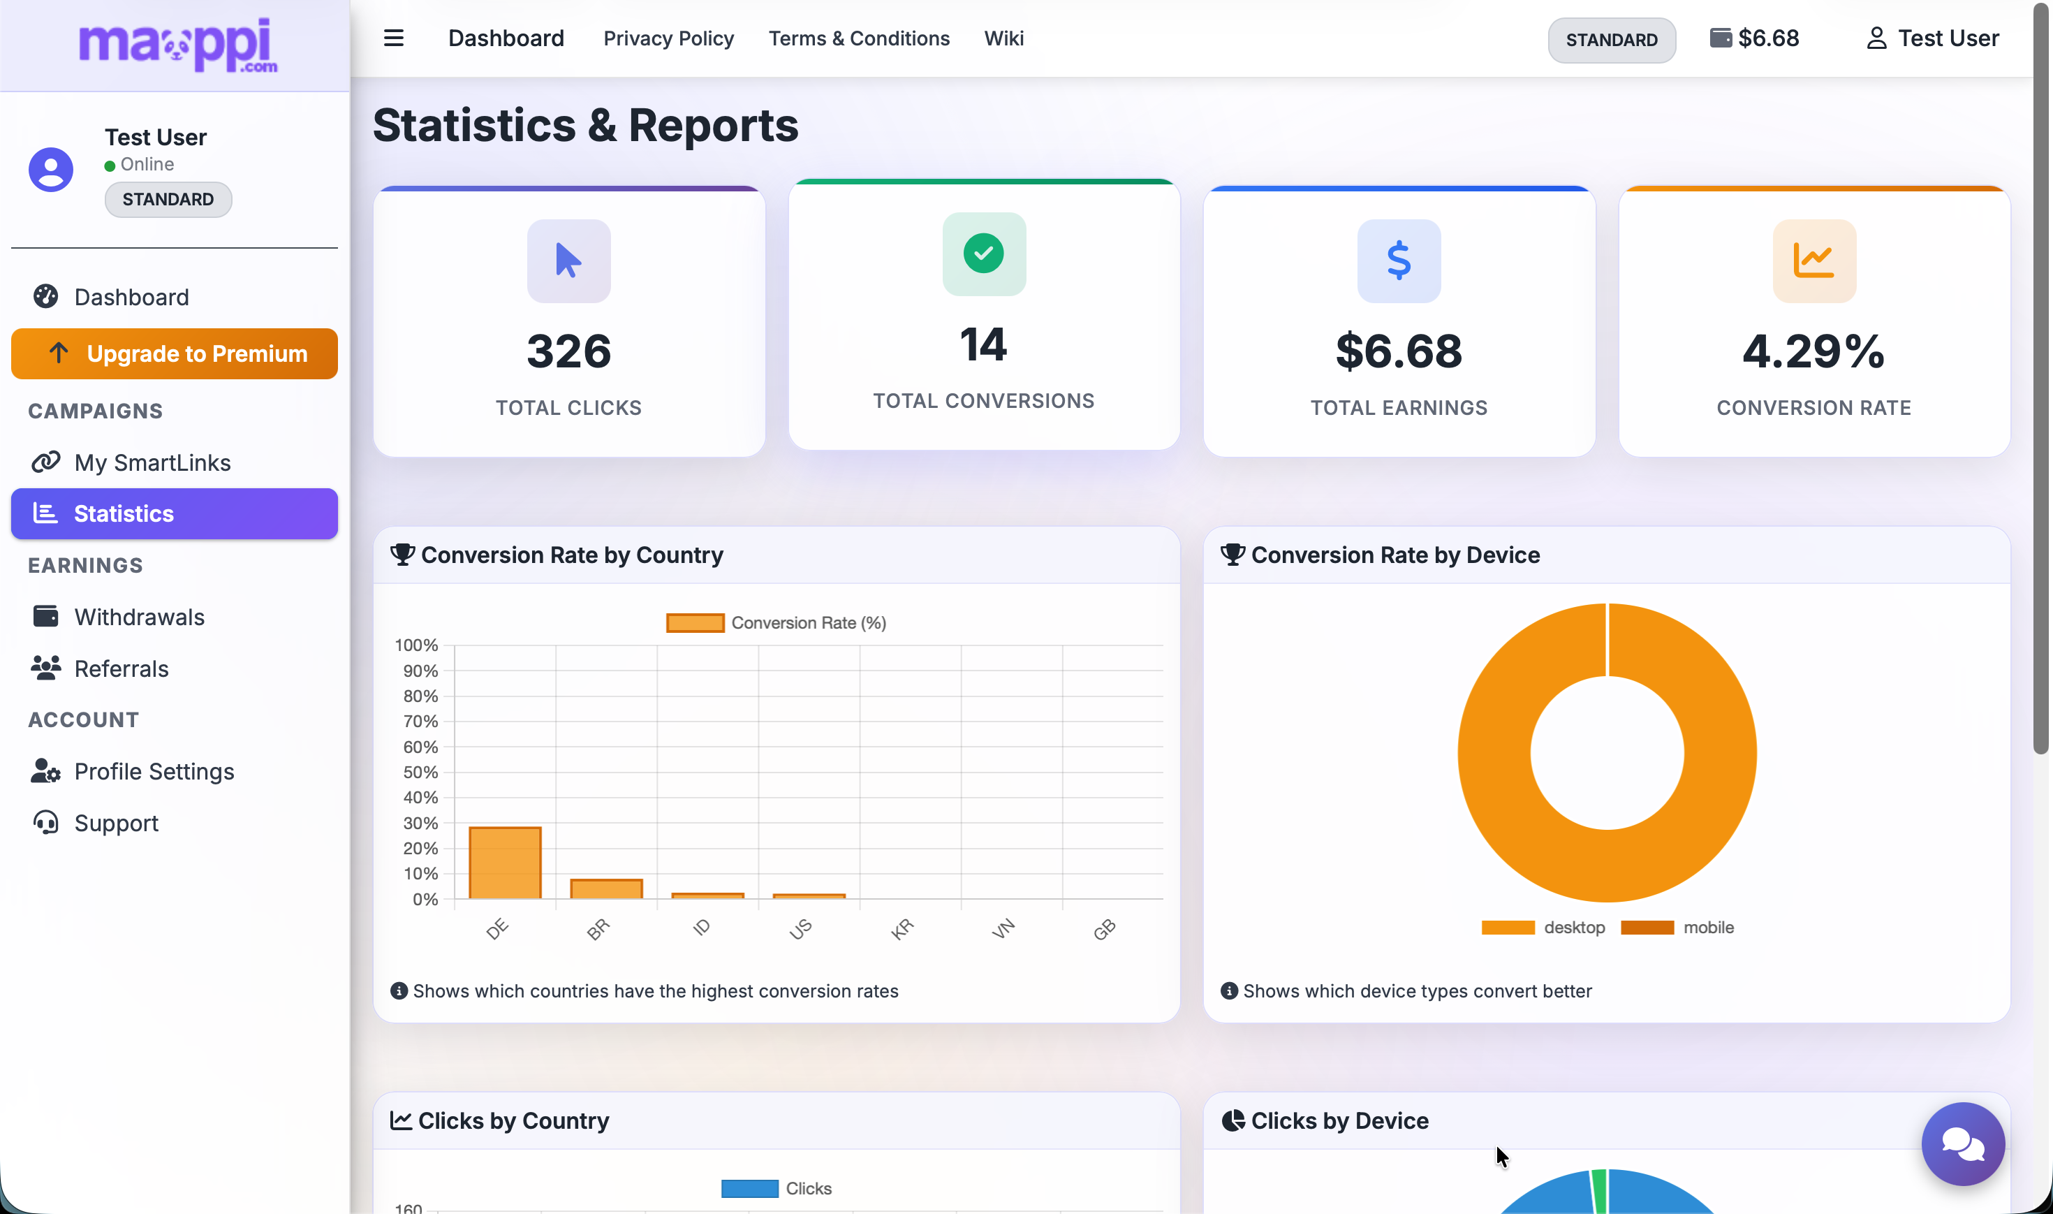This screenshot has height=1214, width=2053.
Task: Click the Conversion Rate chart-line icon
Action: pos(1813,261)
